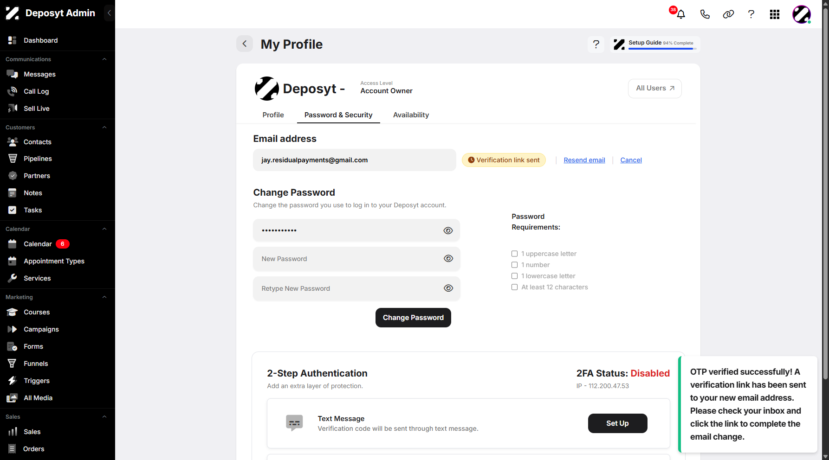
Task: Set Up Text Message authentication
Action: [617, 423]
